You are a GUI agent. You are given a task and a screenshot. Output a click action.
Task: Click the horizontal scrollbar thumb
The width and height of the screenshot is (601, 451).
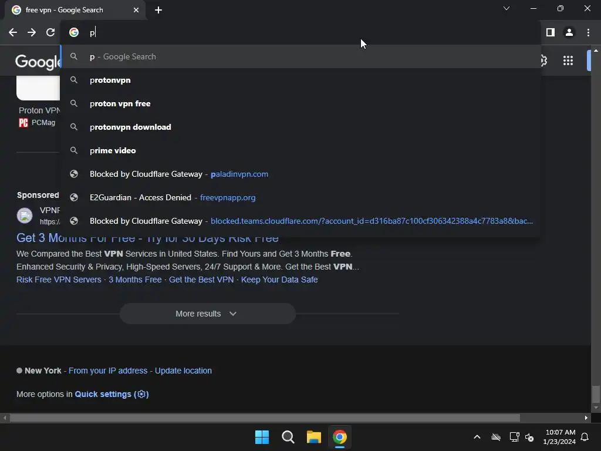pyautogui.click(x=265, y=418)
